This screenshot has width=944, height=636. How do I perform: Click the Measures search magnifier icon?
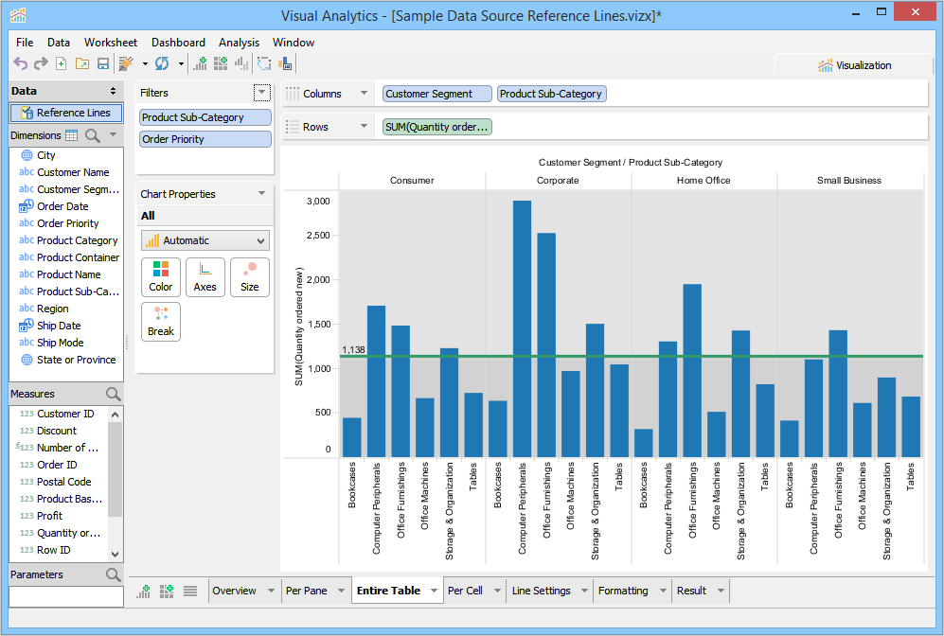113,394
